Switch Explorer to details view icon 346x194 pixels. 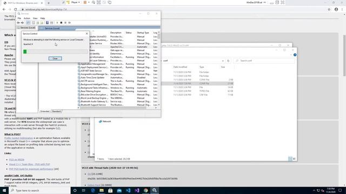(290, 159)
